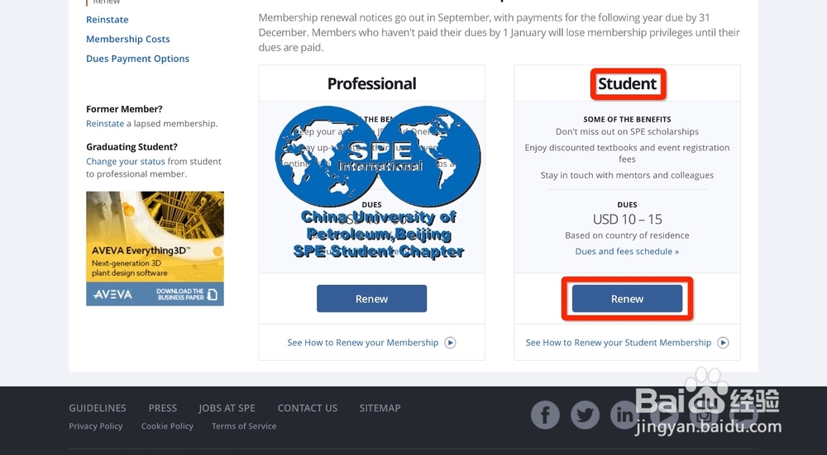
Task: Click the Renew button under Professional
Action: [x=371, y=299]
